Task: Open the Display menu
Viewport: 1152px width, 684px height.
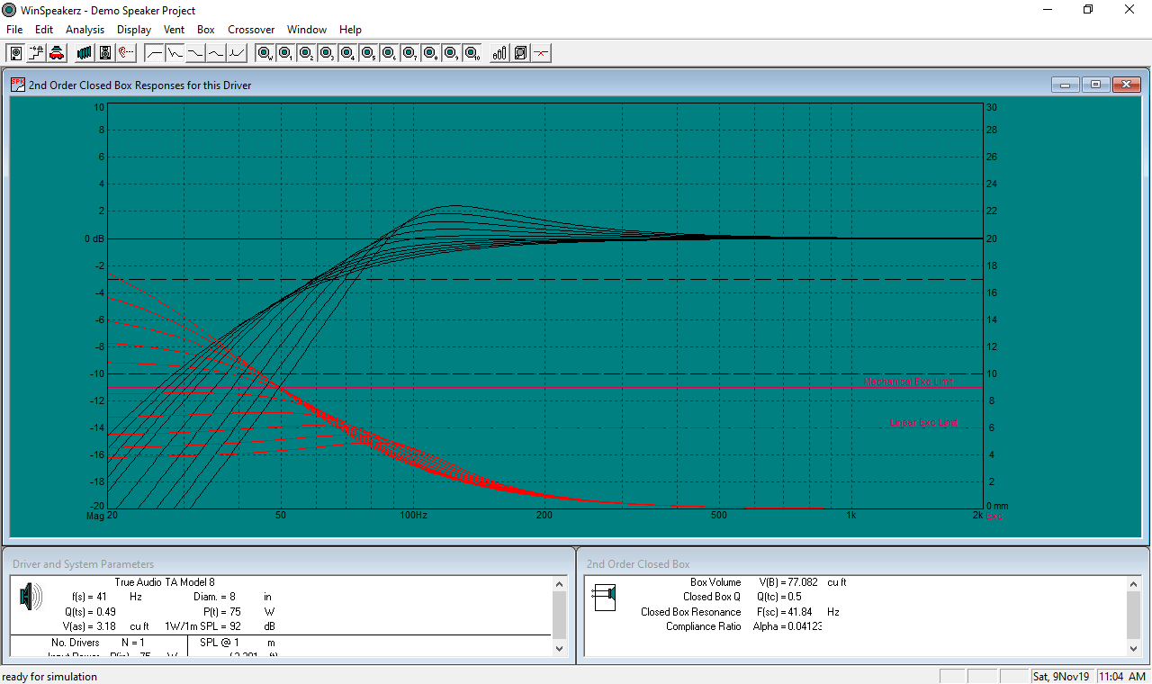Action: (134, 30)
